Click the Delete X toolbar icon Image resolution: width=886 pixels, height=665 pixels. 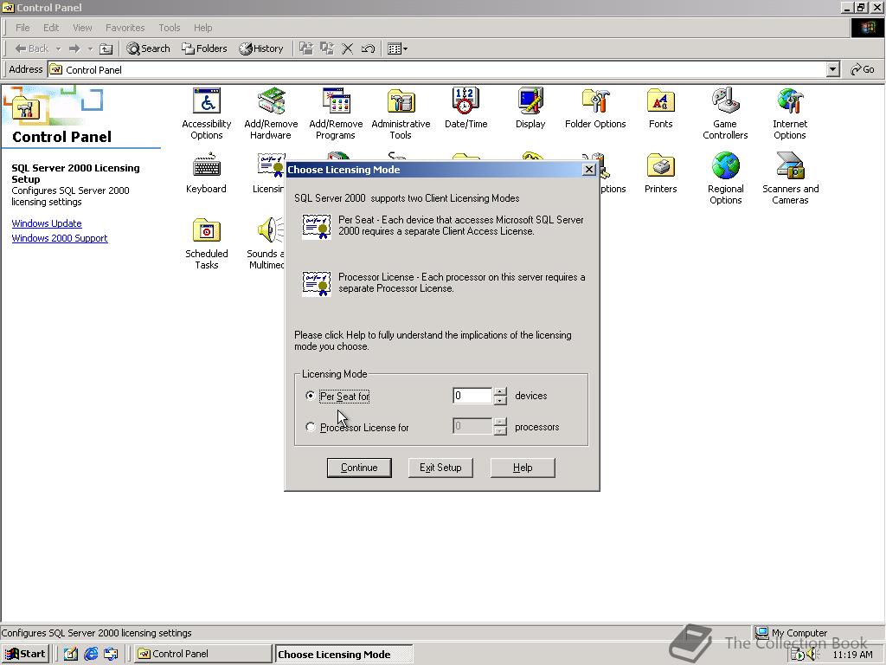[348, 48]
